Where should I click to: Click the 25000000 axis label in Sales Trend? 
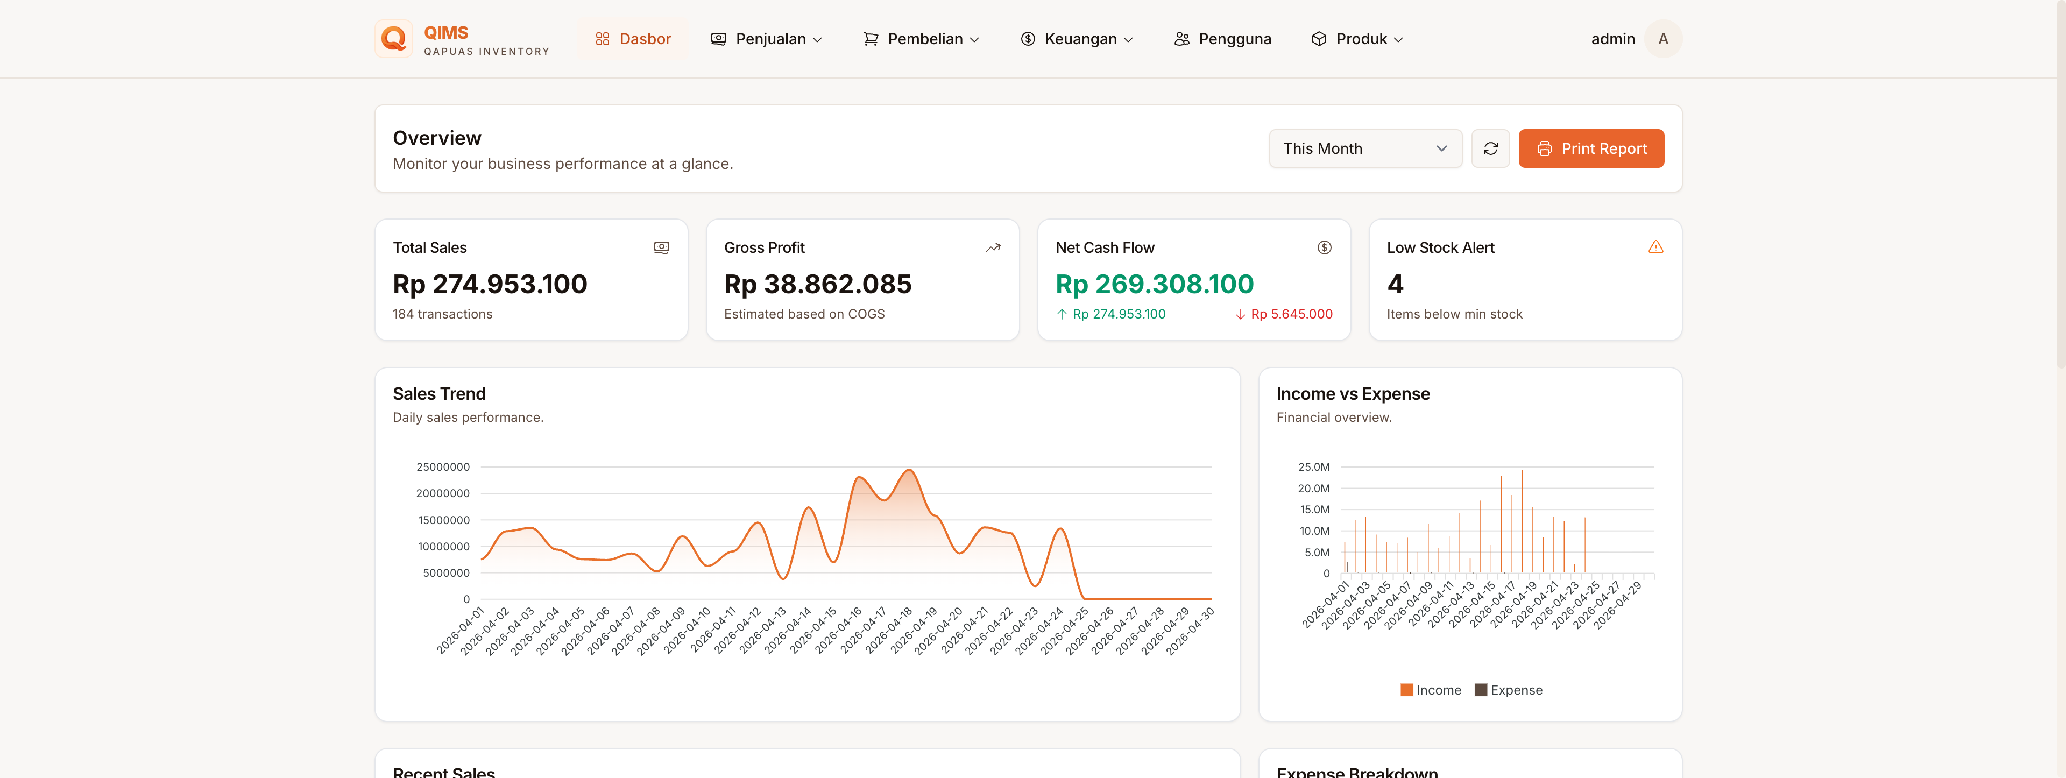[442, 467]
